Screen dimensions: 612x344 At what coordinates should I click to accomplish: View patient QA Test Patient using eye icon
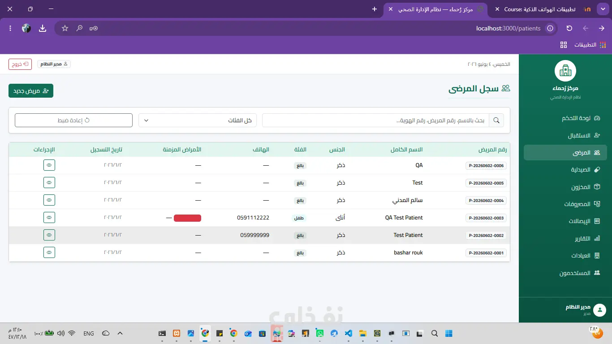[49, 218]
